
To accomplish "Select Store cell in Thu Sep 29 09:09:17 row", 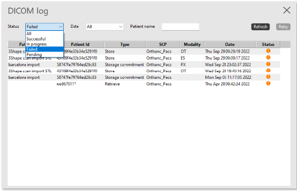I will click(x=110, y=58).
